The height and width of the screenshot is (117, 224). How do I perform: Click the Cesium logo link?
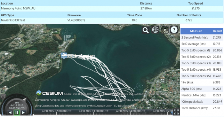point(50,93)
